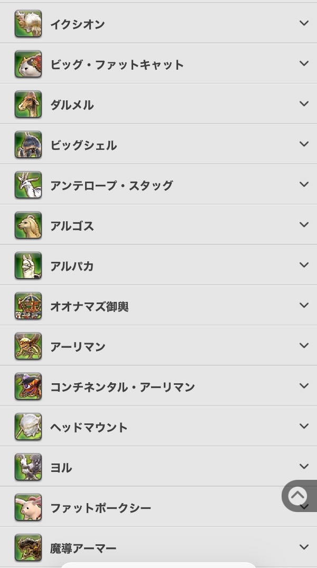Select the ヨル mount name
The image size is (317, 568).
click(61, 468)
